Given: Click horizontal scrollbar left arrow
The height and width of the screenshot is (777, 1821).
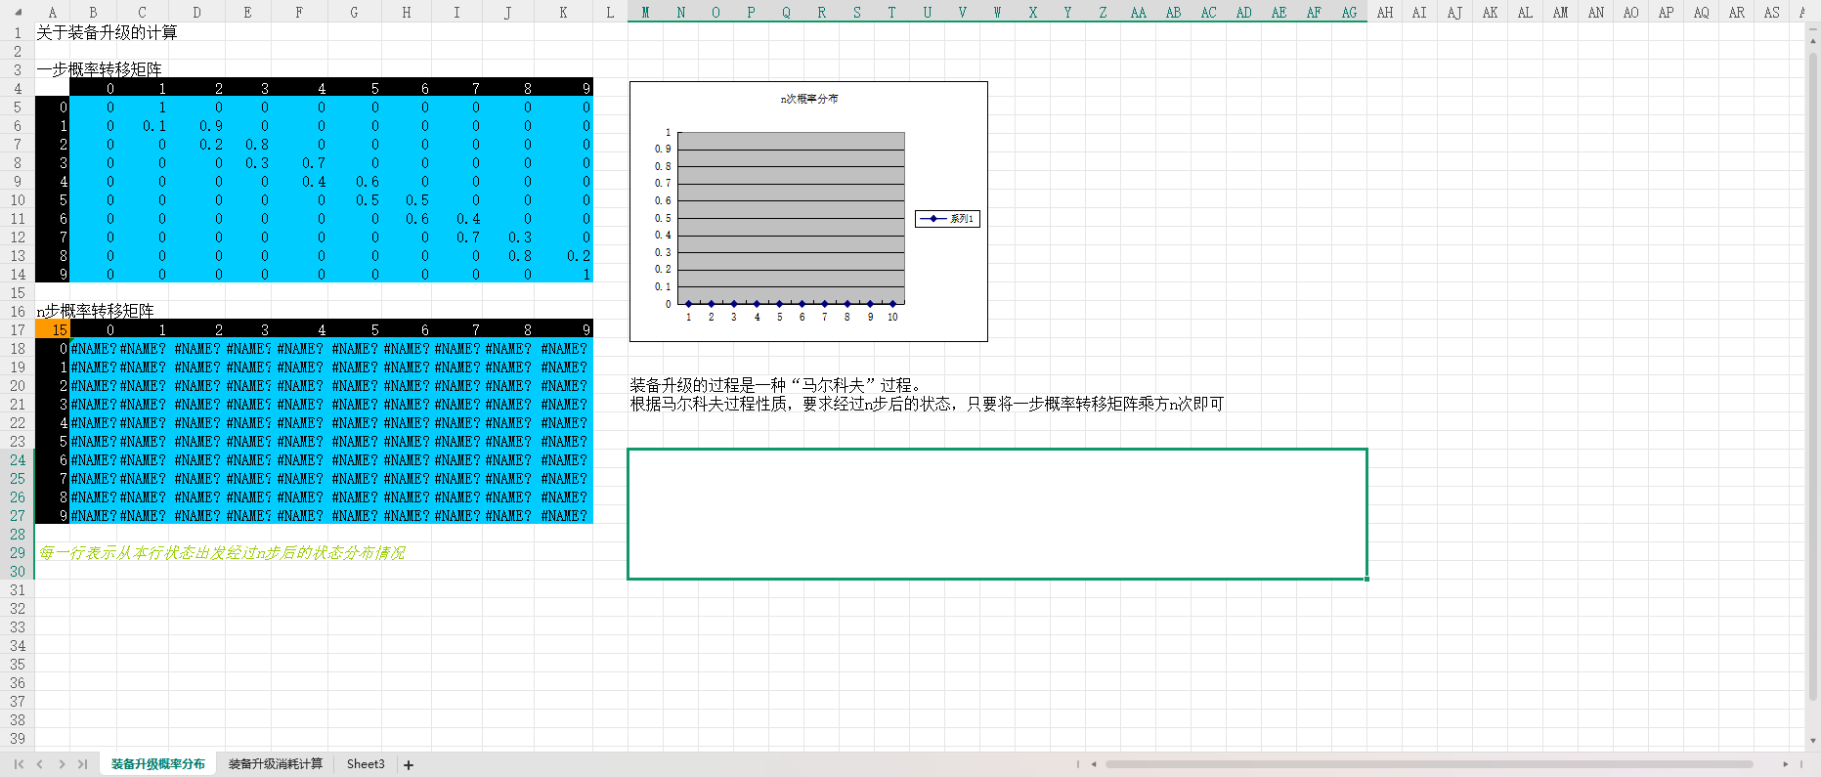Looking at the screenshot, I should pyautogui.click(x=1094, y=764).
